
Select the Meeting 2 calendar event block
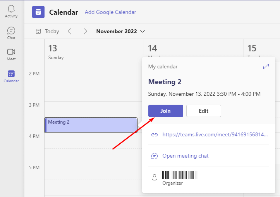tap(91, 125)
